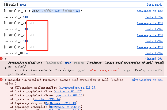Select the null value on 25_25 row
Image resolution: width=167 pixels, height=110 pixels.
pos(31,35)
